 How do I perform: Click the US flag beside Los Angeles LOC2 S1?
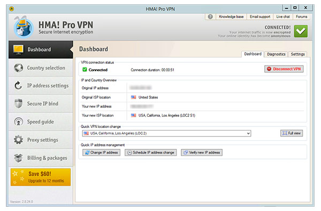[133, 115]
